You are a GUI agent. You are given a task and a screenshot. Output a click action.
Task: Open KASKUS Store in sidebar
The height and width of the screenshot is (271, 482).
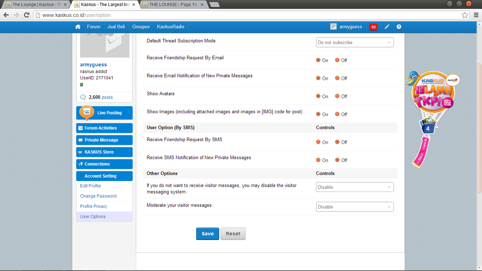(x=104, y=152)
